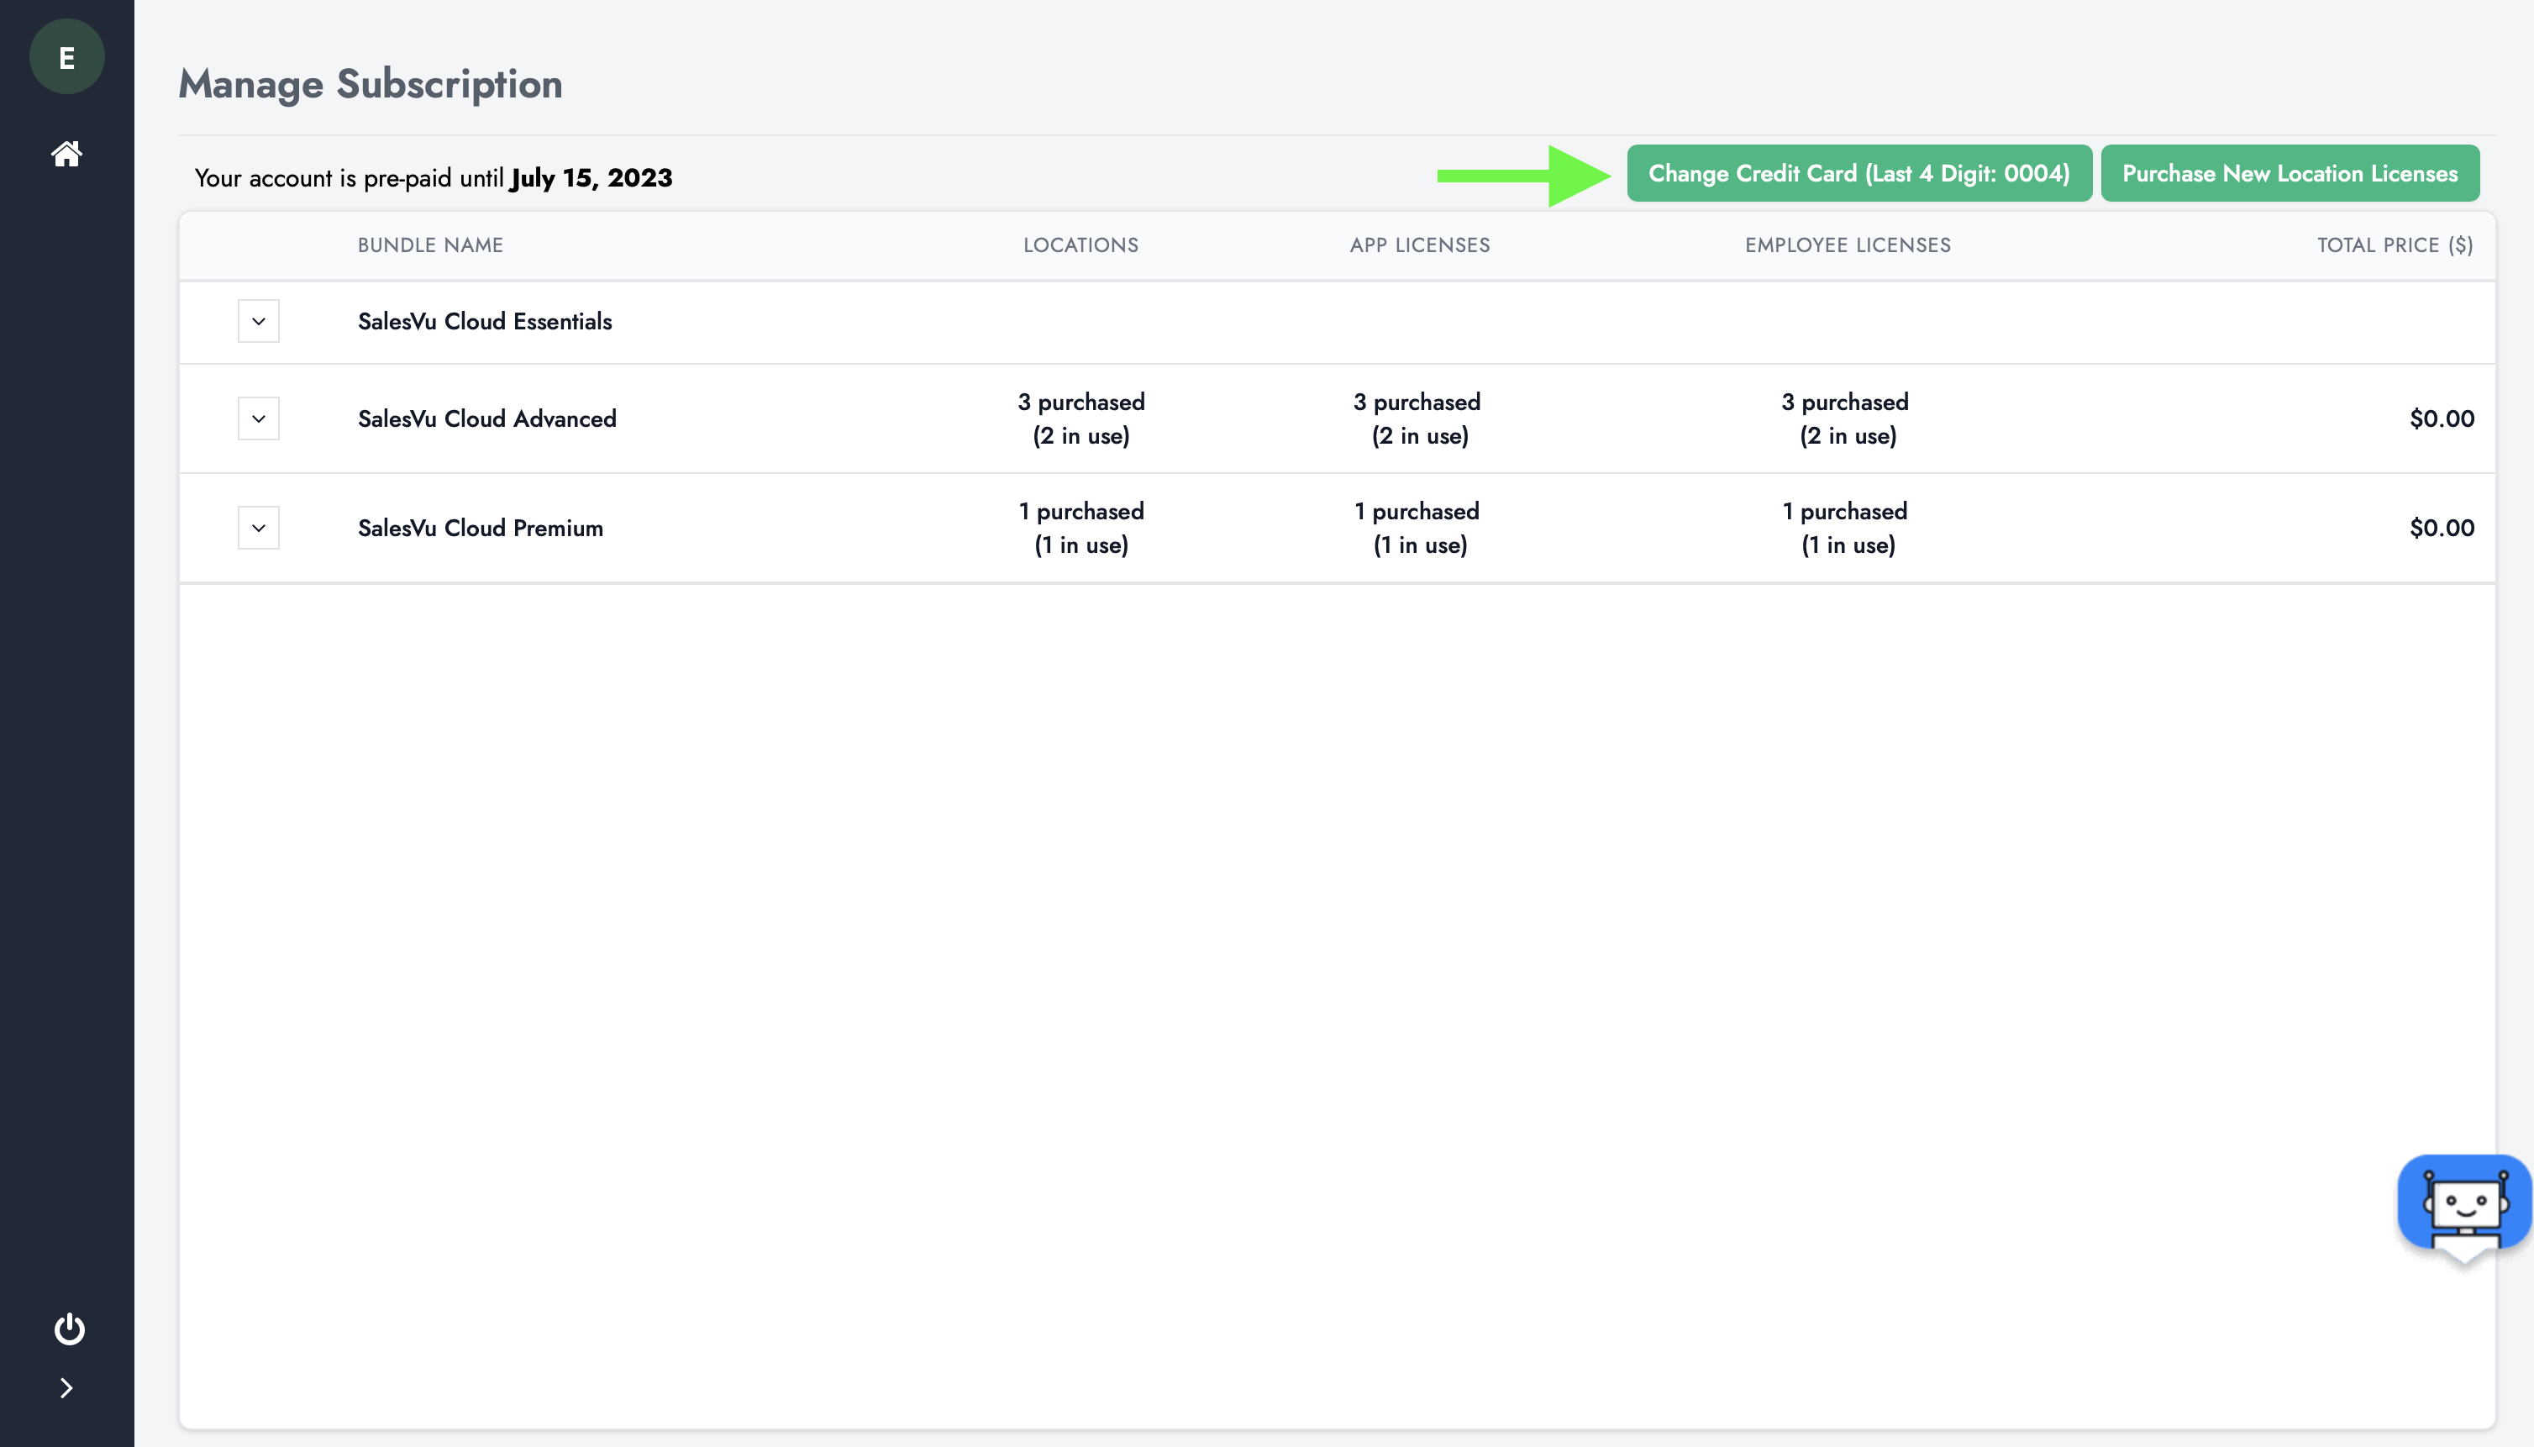Image resolution: width=2534 pixels, height=1447 pixels.
Task: Expand SalesVu Cloud Advanced row
Action: pos(259,418)
